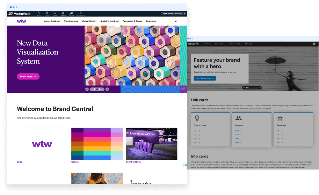
Task: Click the user avatar in logoipsum header
Action: click(x=314, y=44)
